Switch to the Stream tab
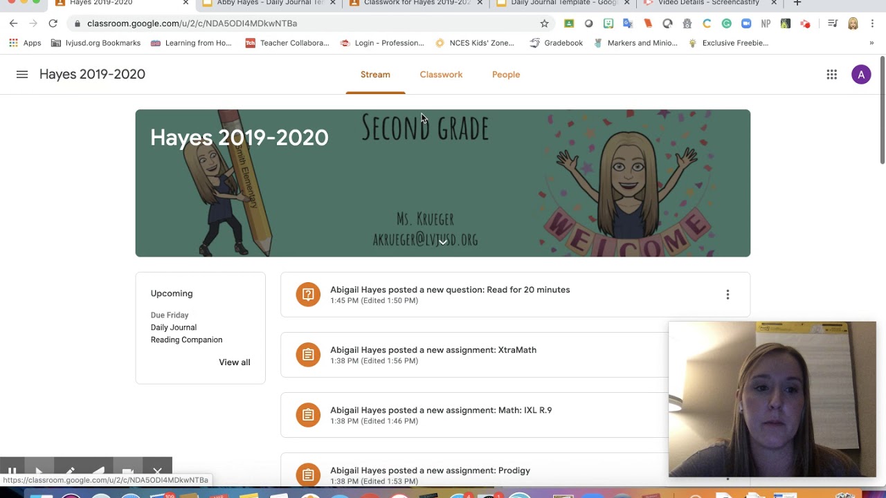Screen dimensions: 886x498 pos(375,75)
